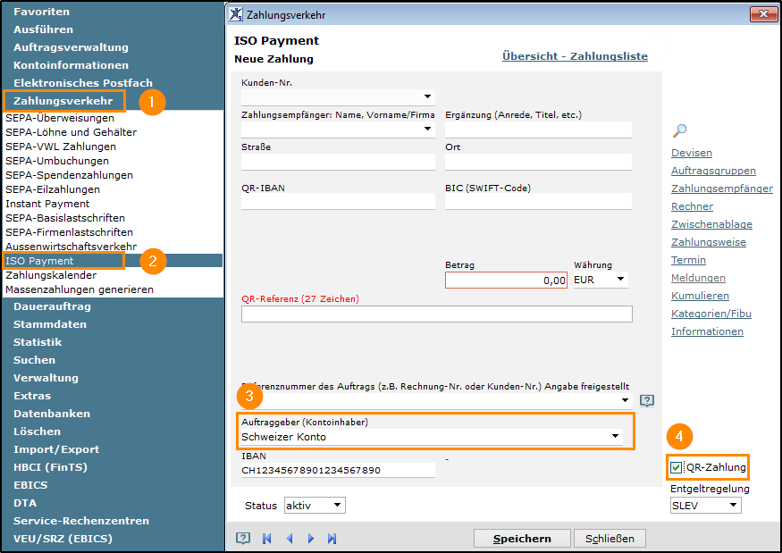Image resolution: width=782 pixels, height=553 pixels.
Task: Open the Devisen link
Action: tap(692, 153)
